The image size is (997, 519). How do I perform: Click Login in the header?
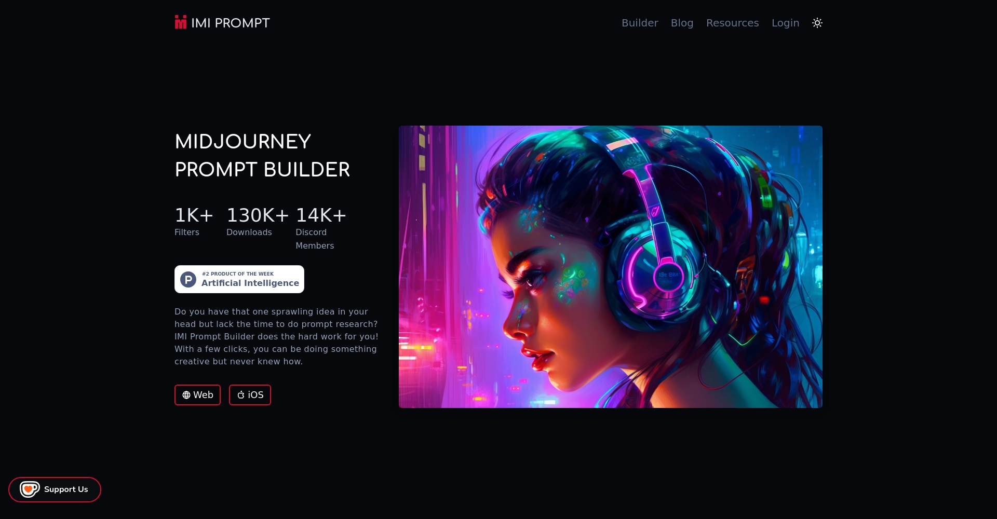[785, 23]
